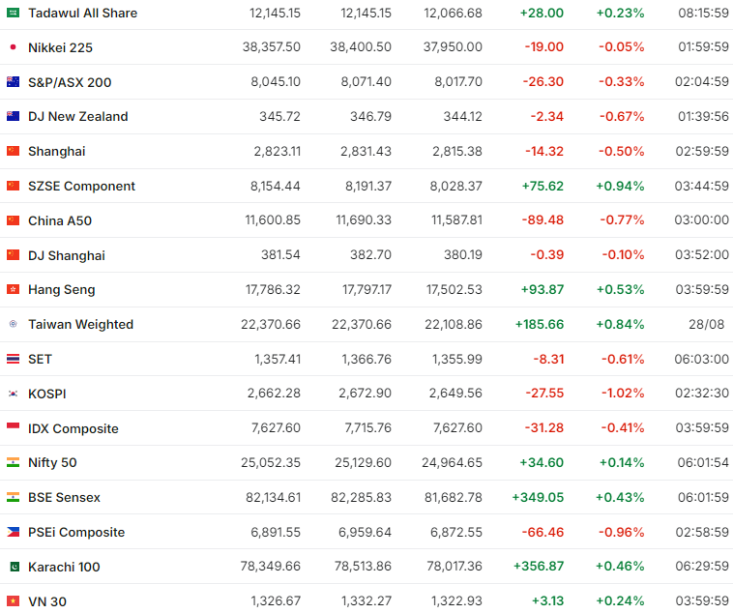Click the Philippines flag beside PSEi Composite
This screenshot has width=733, height=614.
[x=13, y=532]
